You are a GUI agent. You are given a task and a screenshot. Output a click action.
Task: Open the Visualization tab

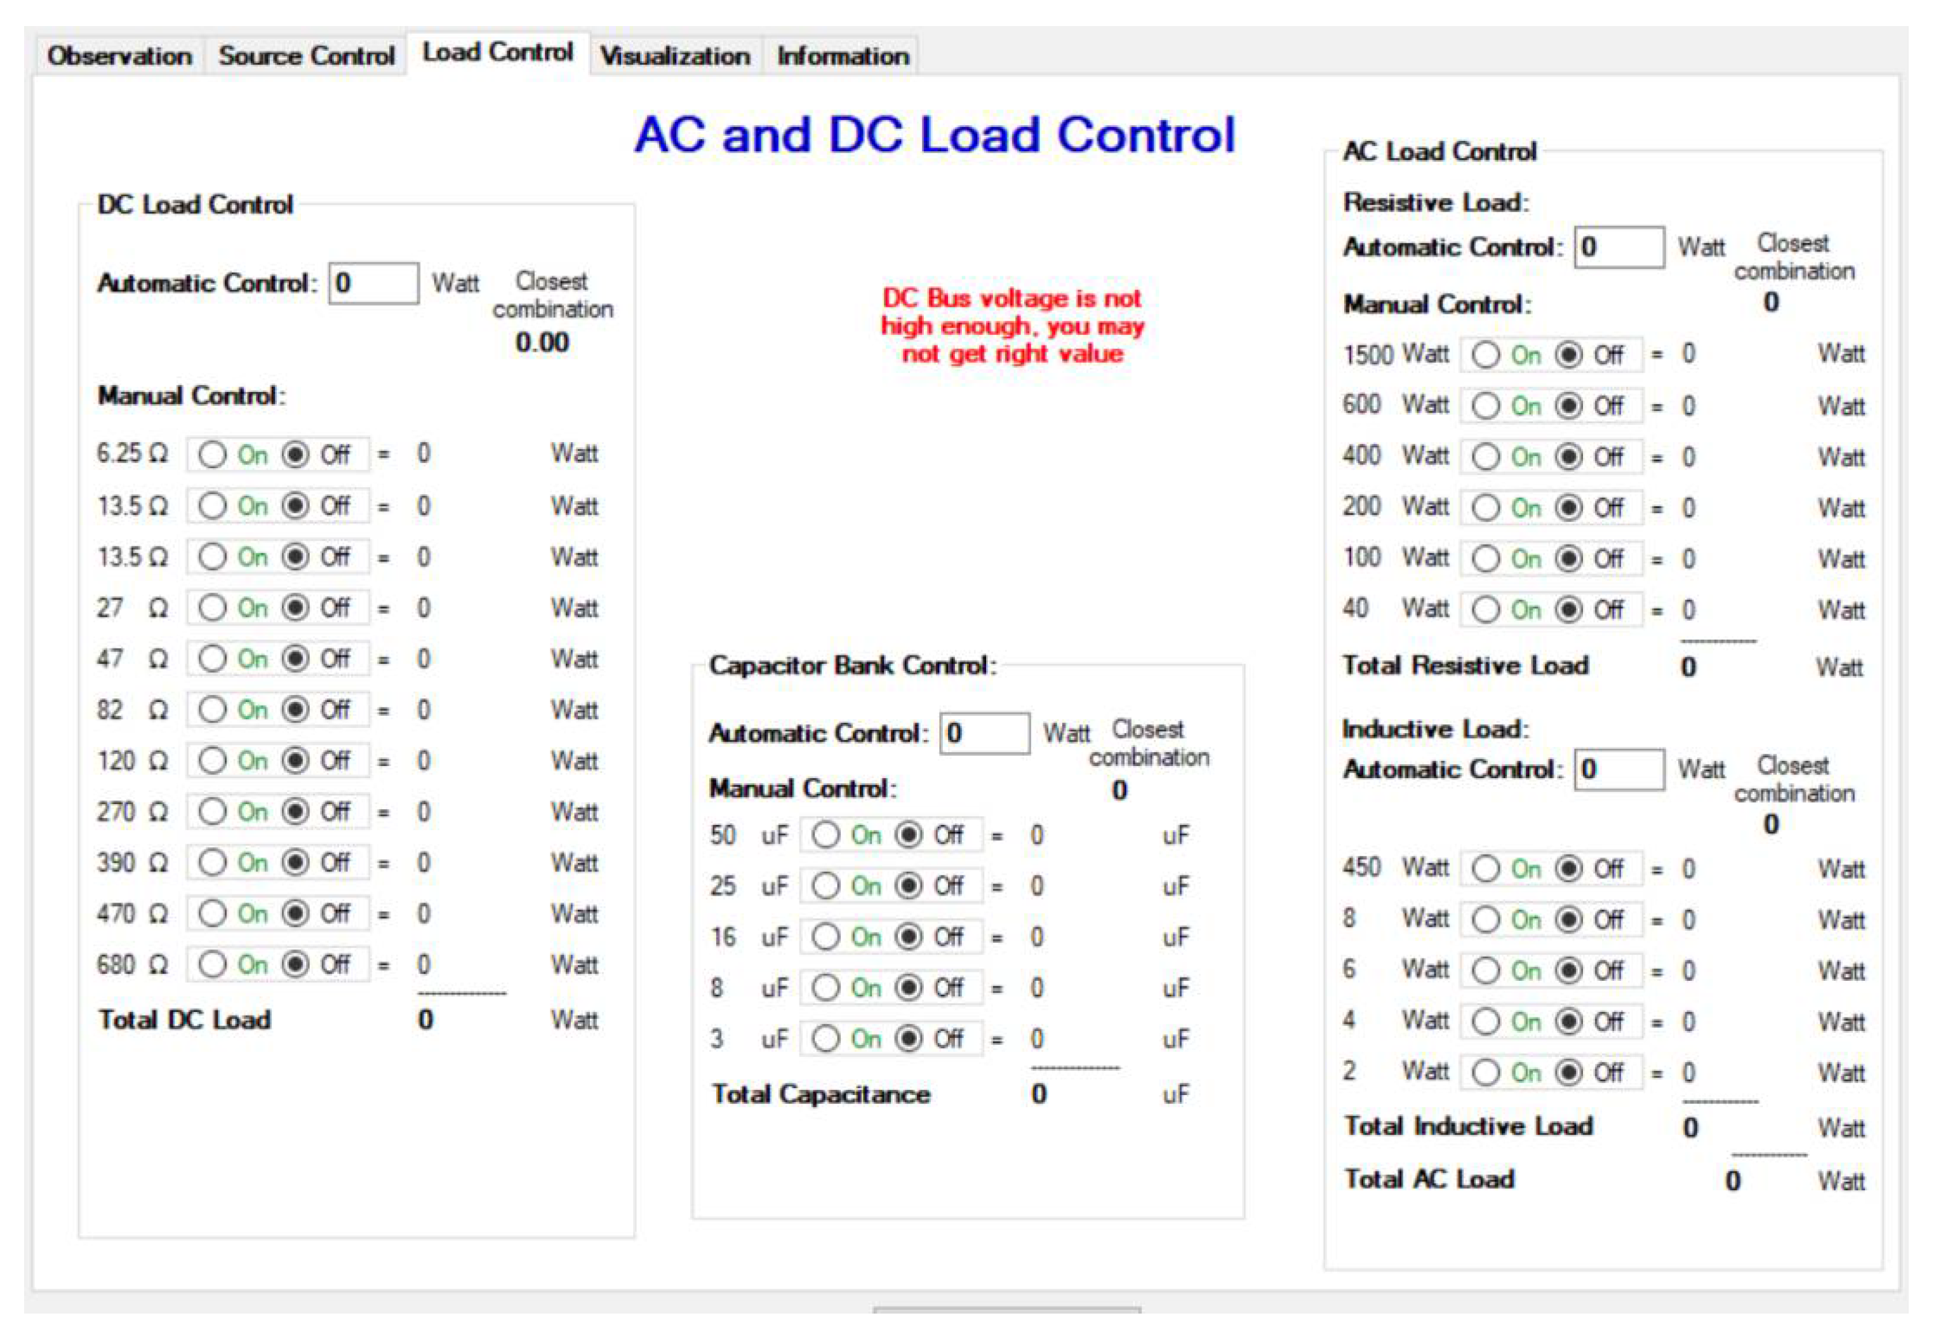pyautogui.click(x=675, y=56)
